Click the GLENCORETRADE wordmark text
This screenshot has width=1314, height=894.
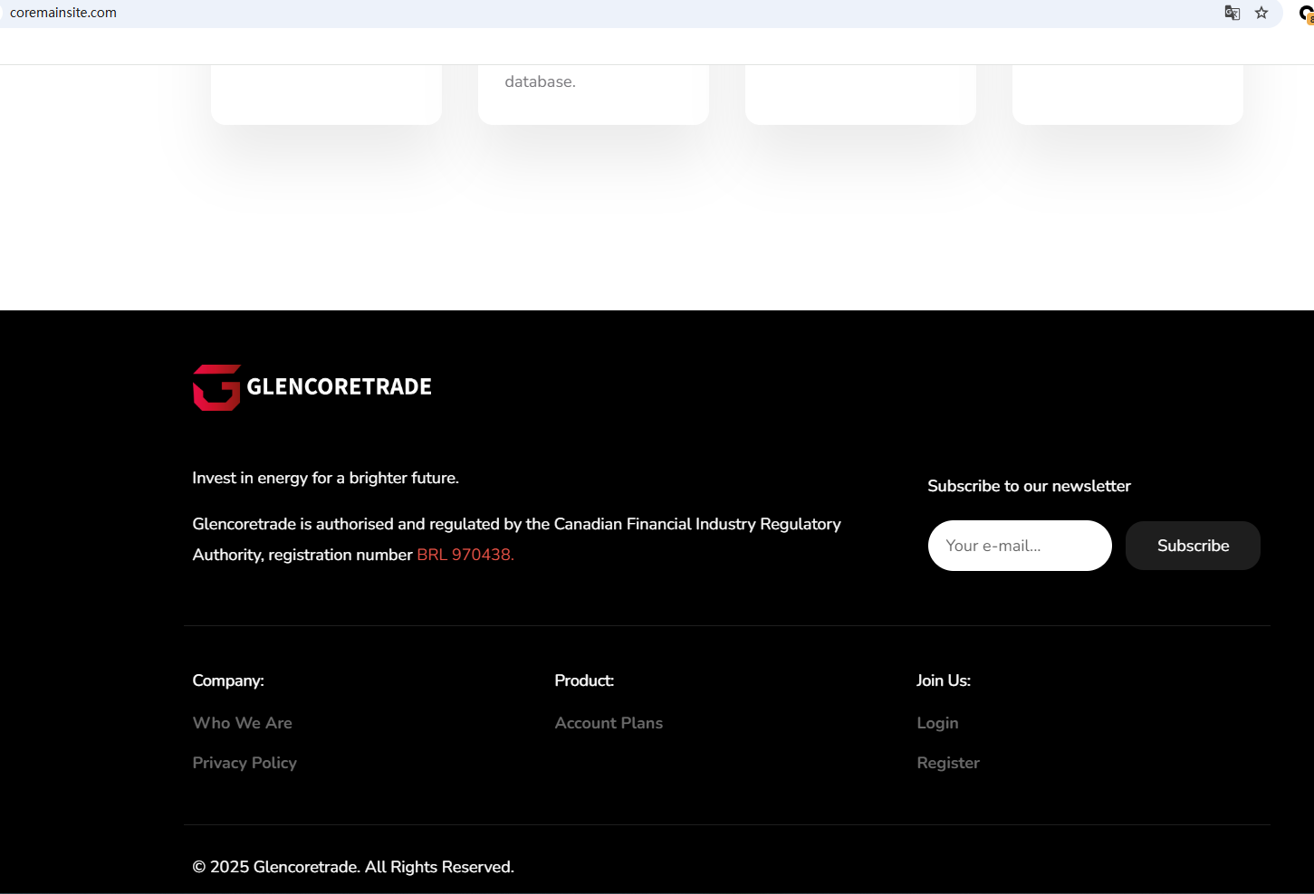point(340,387)
